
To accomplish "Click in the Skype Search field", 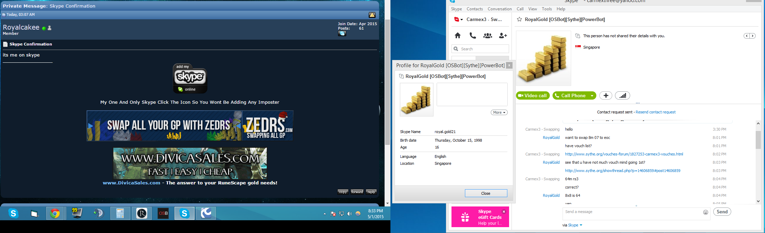I will (x=480, y=49).
